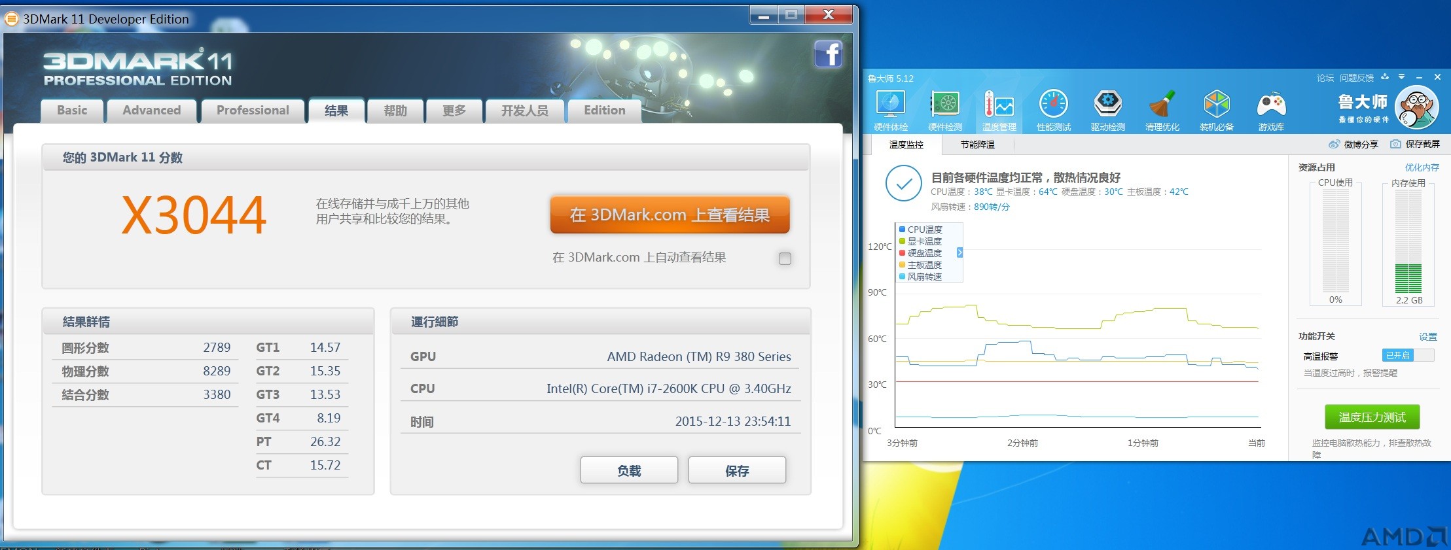Click GPU name AMD Radeon R9 380 Series
The image size is (1451, 550).
coord(699,356)
